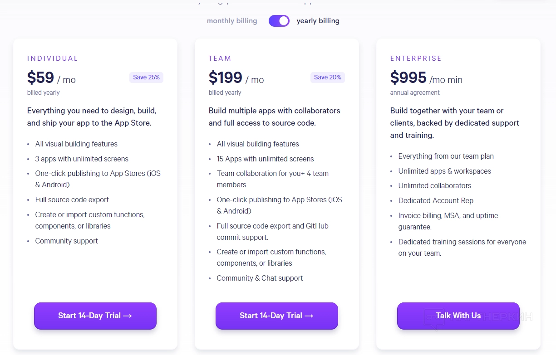Image resolution: width=556 pixels, height=355 pixels.
Task: Click the Save 25% badge
Action: pos(146,78)
